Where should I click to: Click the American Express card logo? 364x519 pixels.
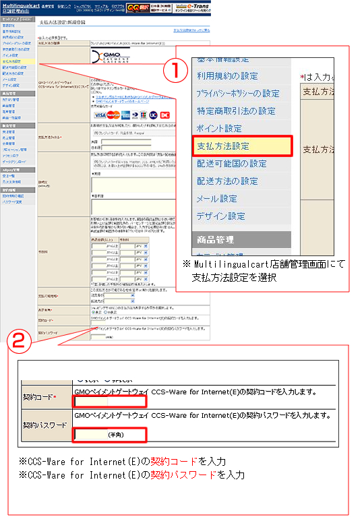click(125, 115)
